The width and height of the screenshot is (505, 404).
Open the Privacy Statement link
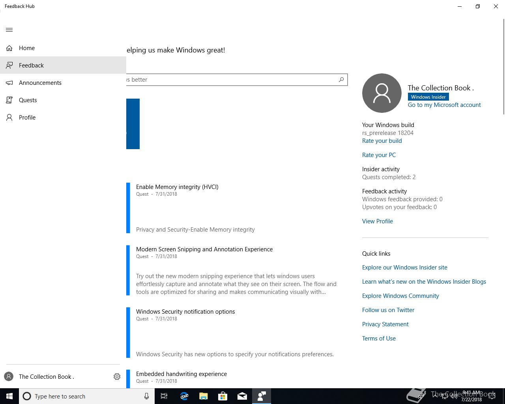pos(385,324)
